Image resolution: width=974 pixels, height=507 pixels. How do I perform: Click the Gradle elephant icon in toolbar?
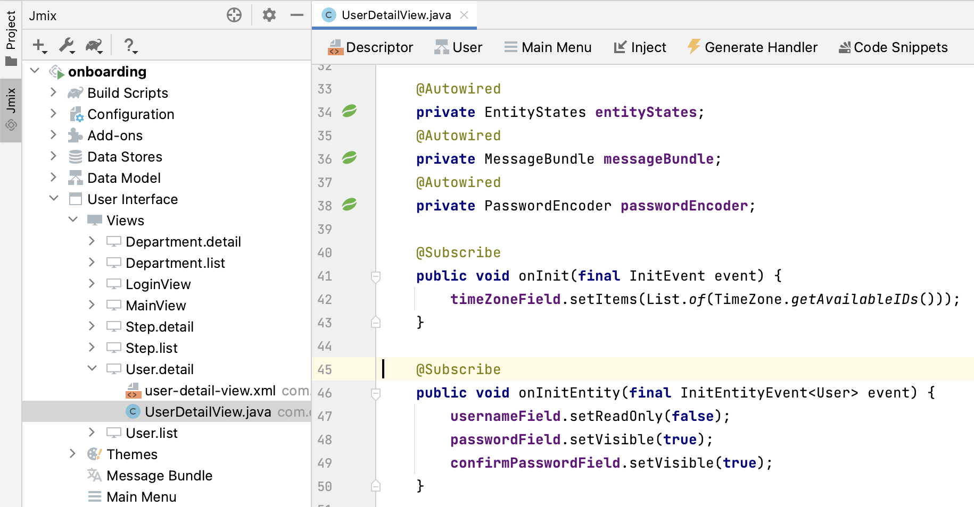tap(94, 46)
